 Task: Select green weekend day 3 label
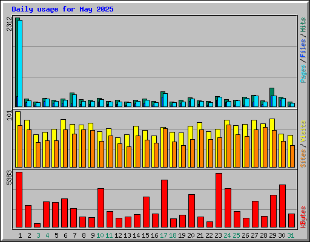point(38,235)
